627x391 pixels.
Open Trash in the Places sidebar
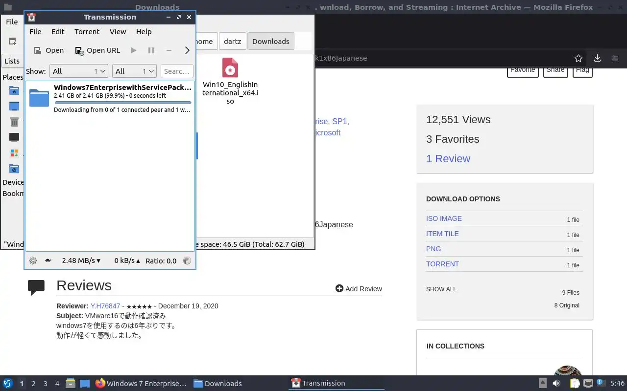coord(14,122)
